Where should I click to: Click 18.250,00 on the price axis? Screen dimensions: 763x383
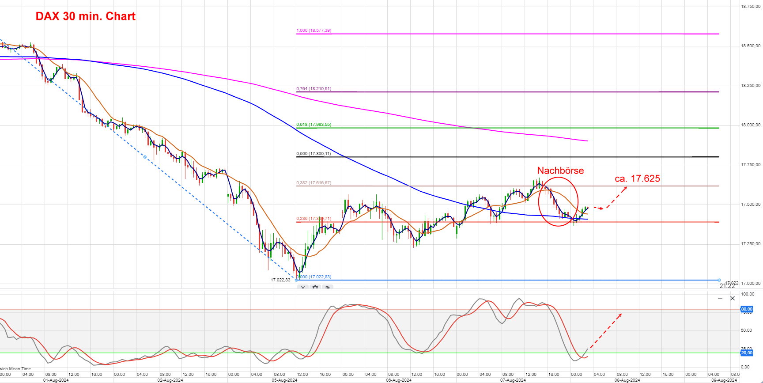(751, 86)
